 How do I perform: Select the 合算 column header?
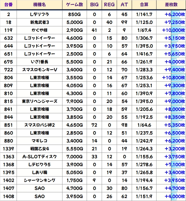144,5
